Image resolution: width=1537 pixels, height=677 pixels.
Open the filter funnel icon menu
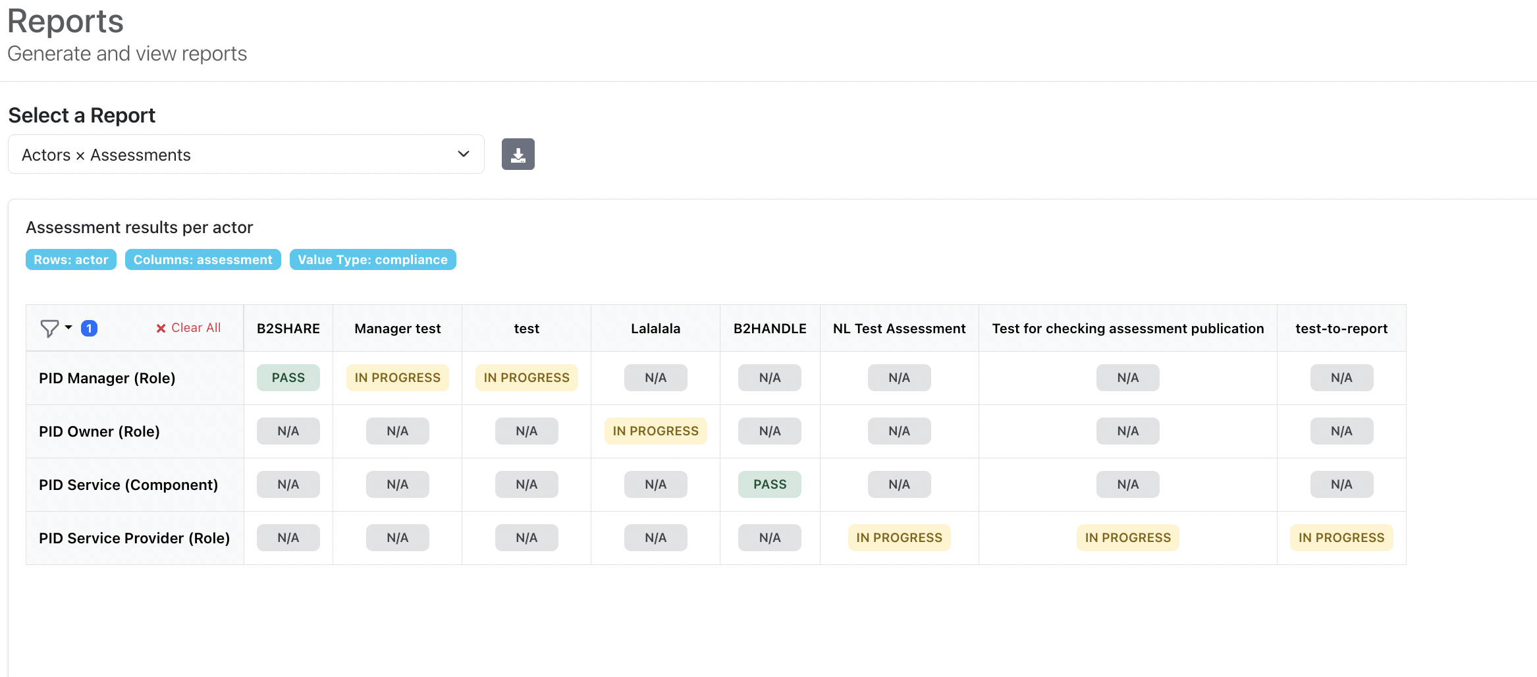tap(49, 328)
